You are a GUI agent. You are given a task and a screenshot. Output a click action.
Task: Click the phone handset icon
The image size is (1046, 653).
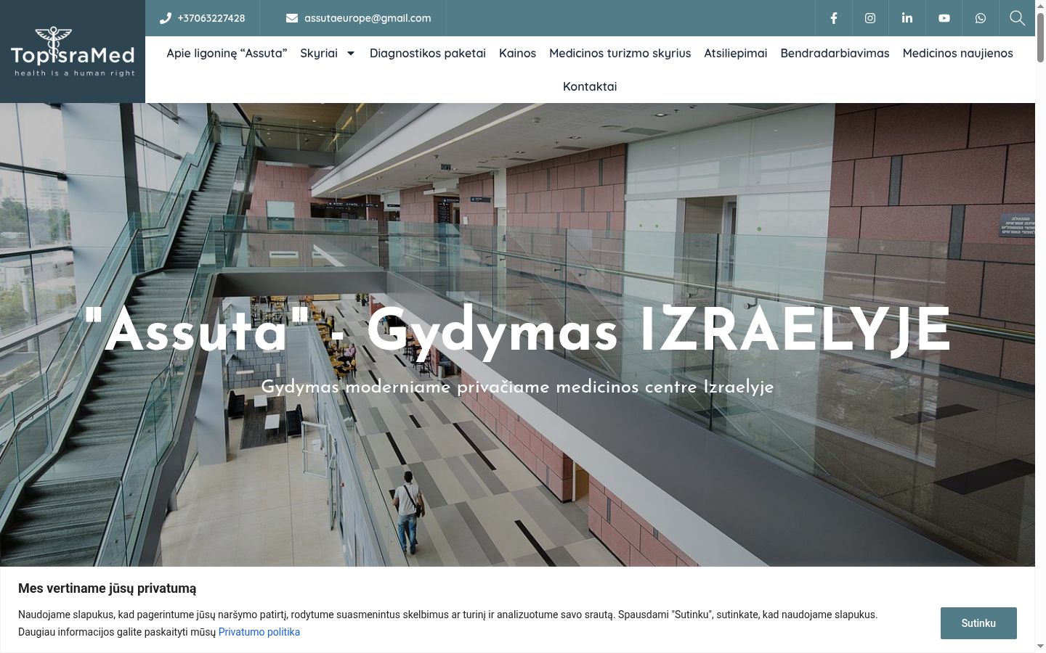(x=166, y=18)
